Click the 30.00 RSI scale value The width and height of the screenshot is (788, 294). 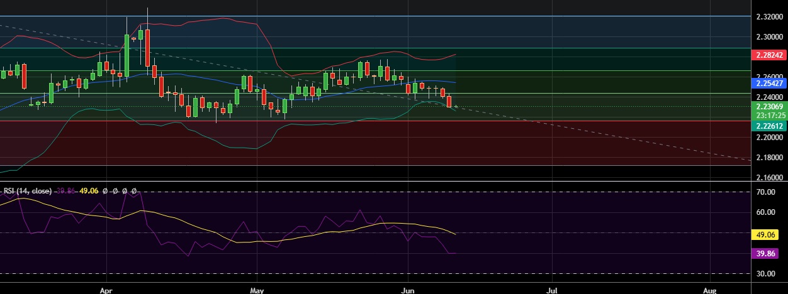coord(766,274)
